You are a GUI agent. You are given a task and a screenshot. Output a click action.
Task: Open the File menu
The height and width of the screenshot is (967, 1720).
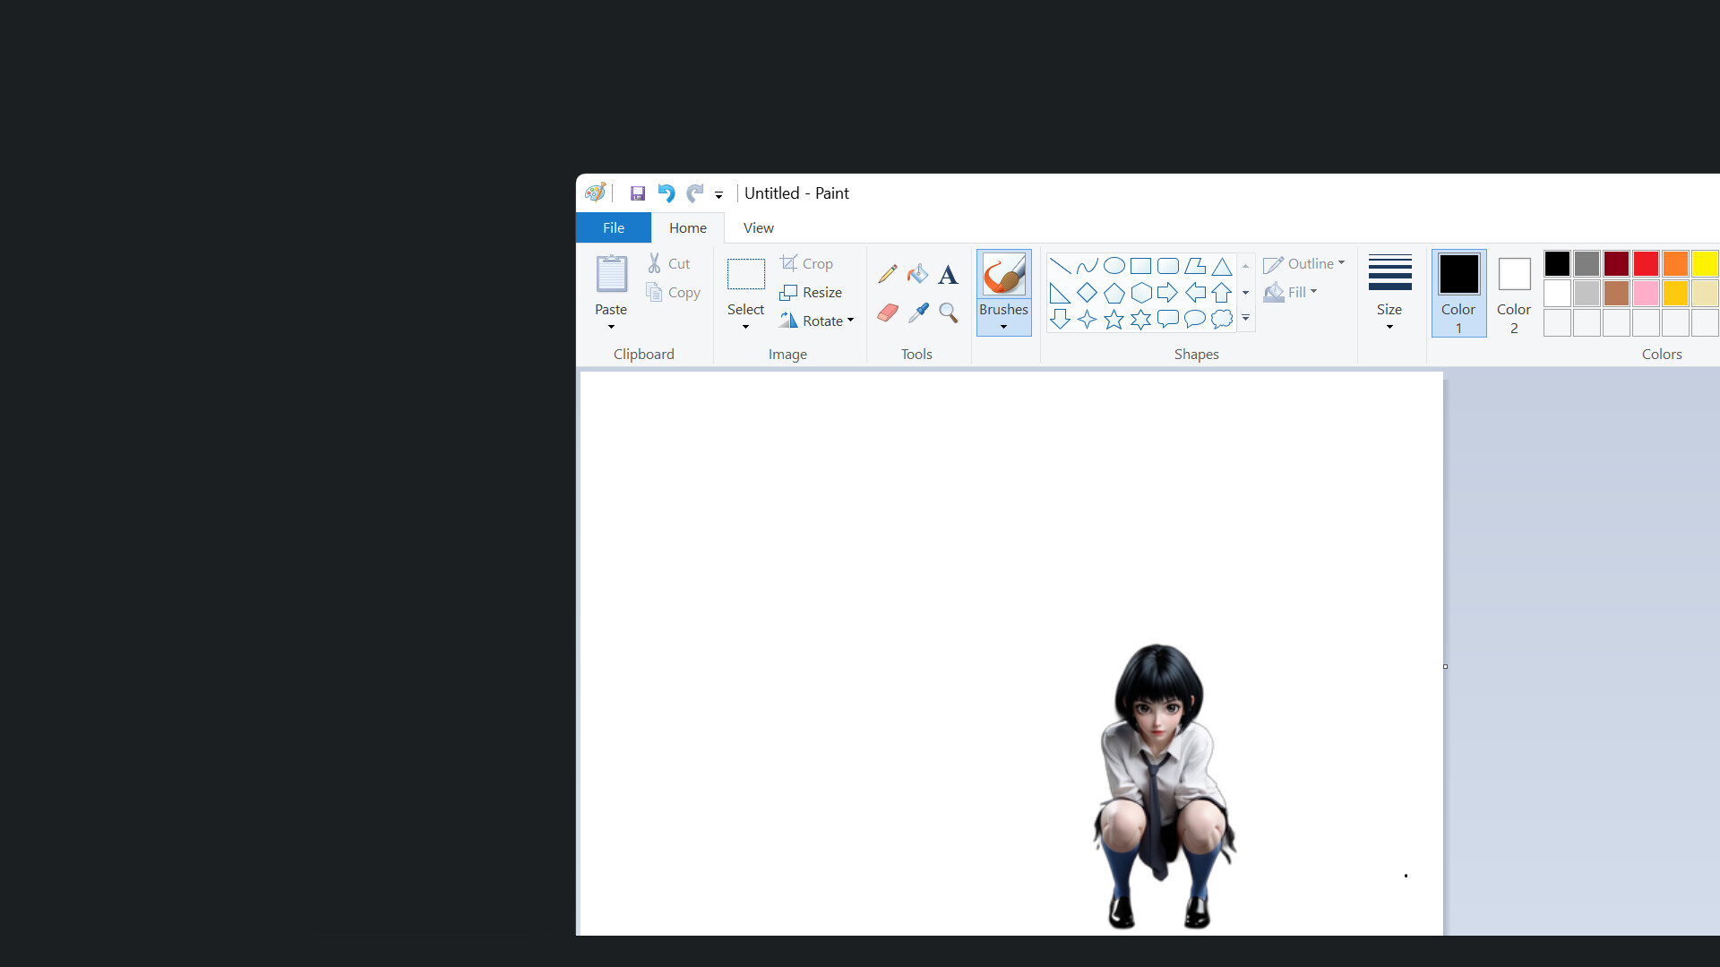(x=613, y=227)
